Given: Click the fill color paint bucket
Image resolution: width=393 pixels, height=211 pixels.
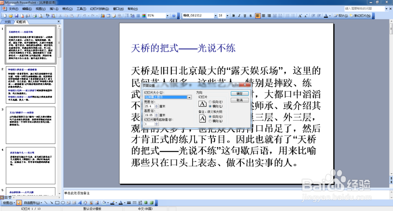Looking at the screenshot, I should (x=104, y=203).
